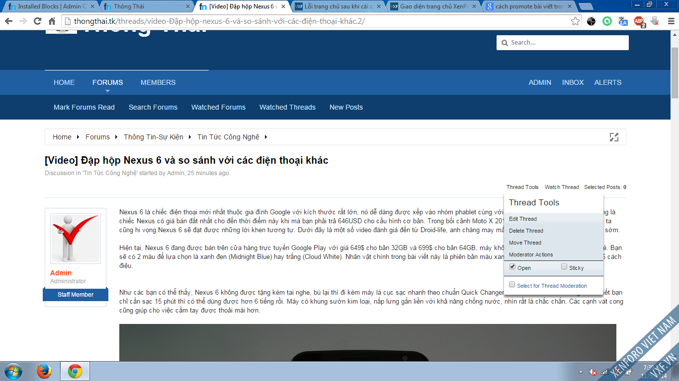Click the Watch Thread link
The width and height of the screenshot is (679, 381).
pos(562,187)
